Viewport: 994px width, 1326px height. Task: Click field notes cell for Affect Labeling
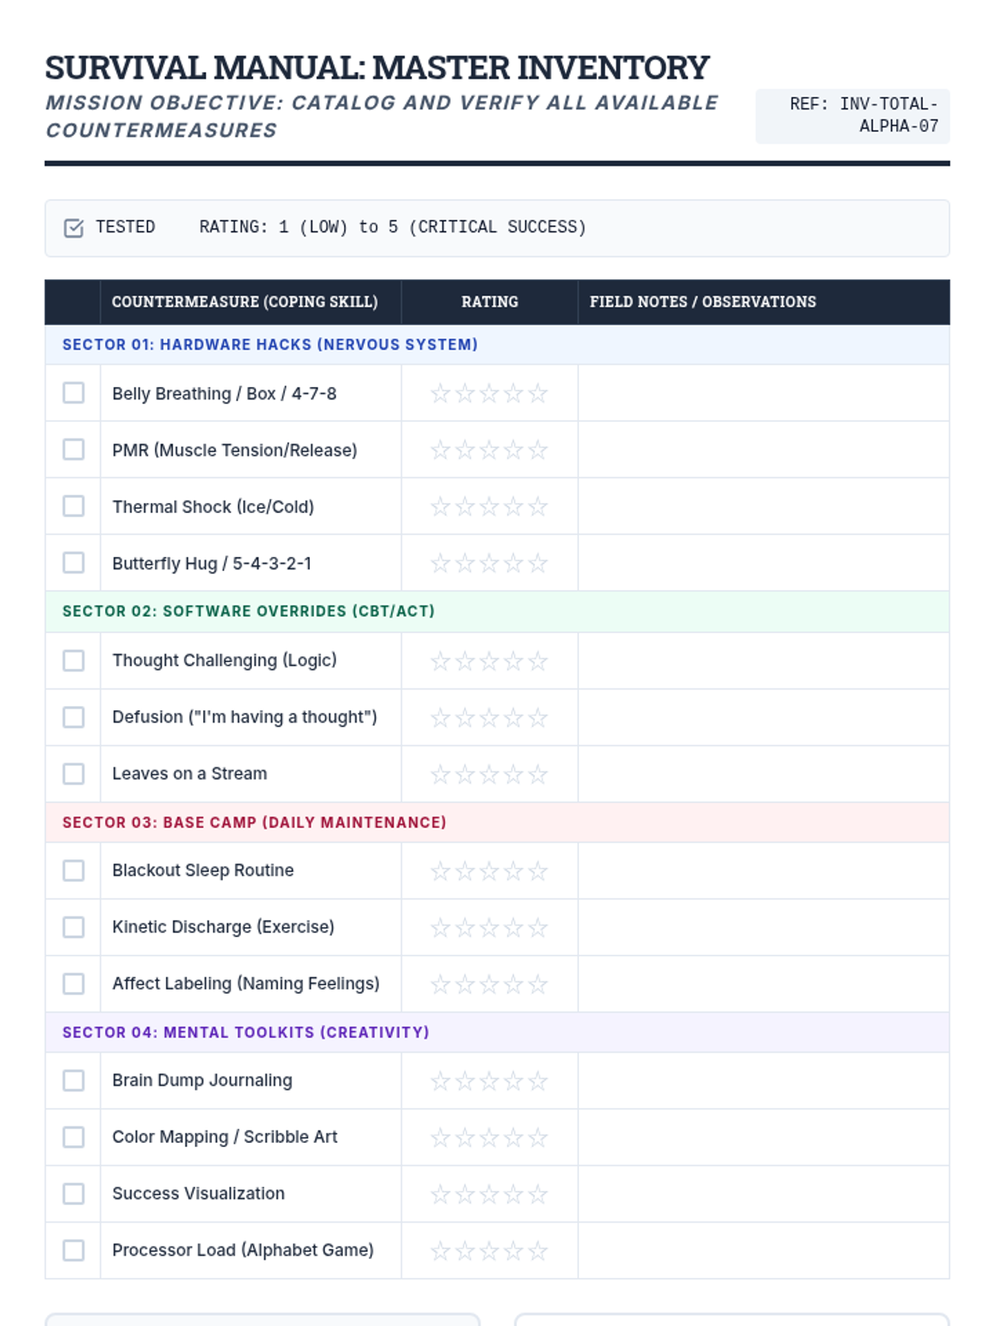pyautogui.click(x=763, y=984)
